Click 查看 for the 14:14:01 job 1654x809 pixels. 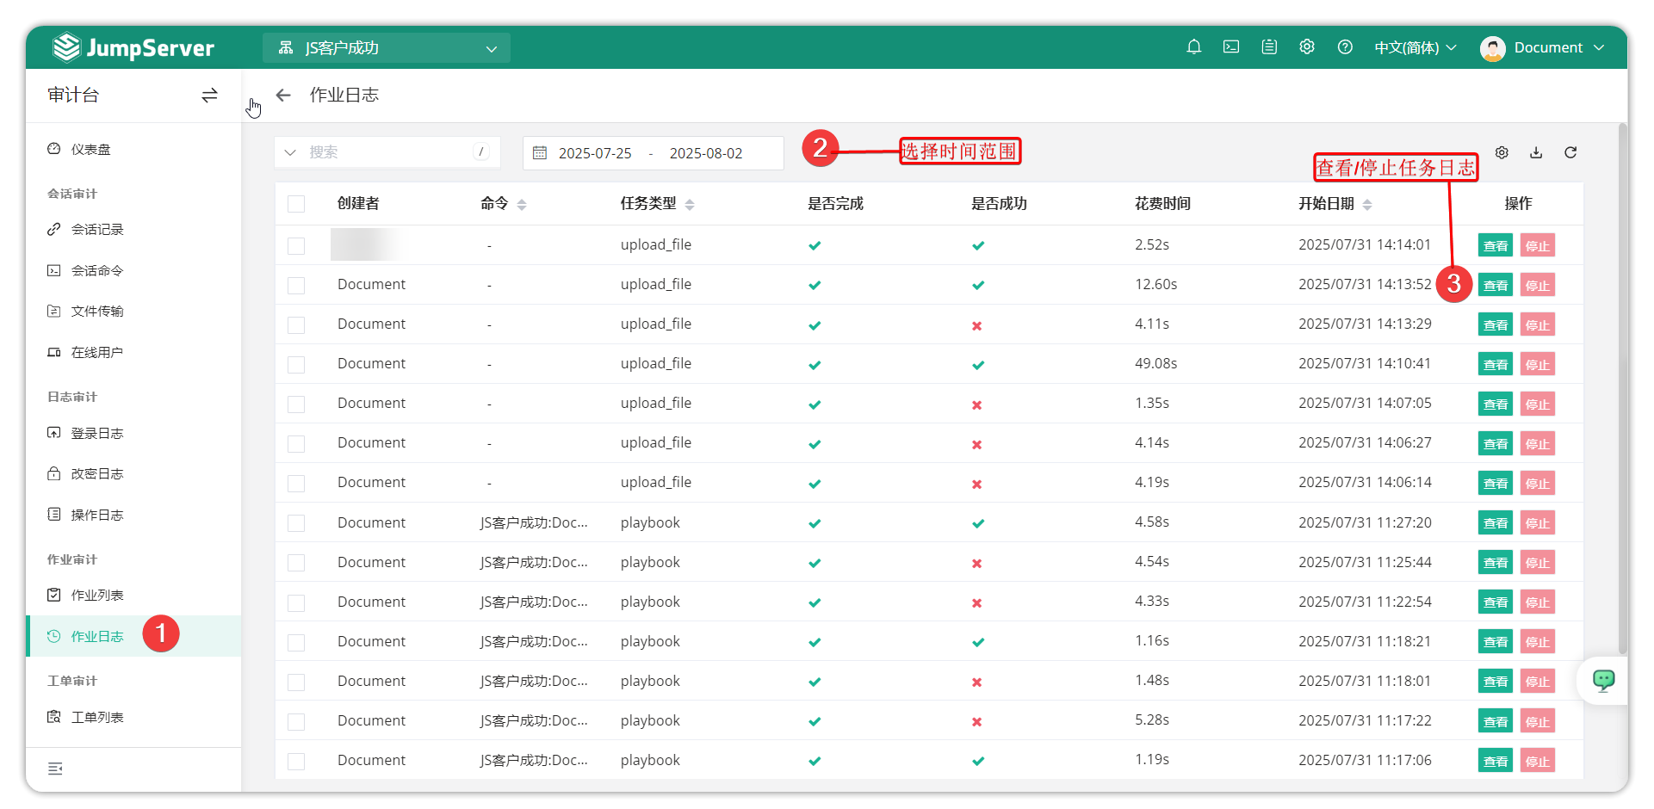[1496, 246]
